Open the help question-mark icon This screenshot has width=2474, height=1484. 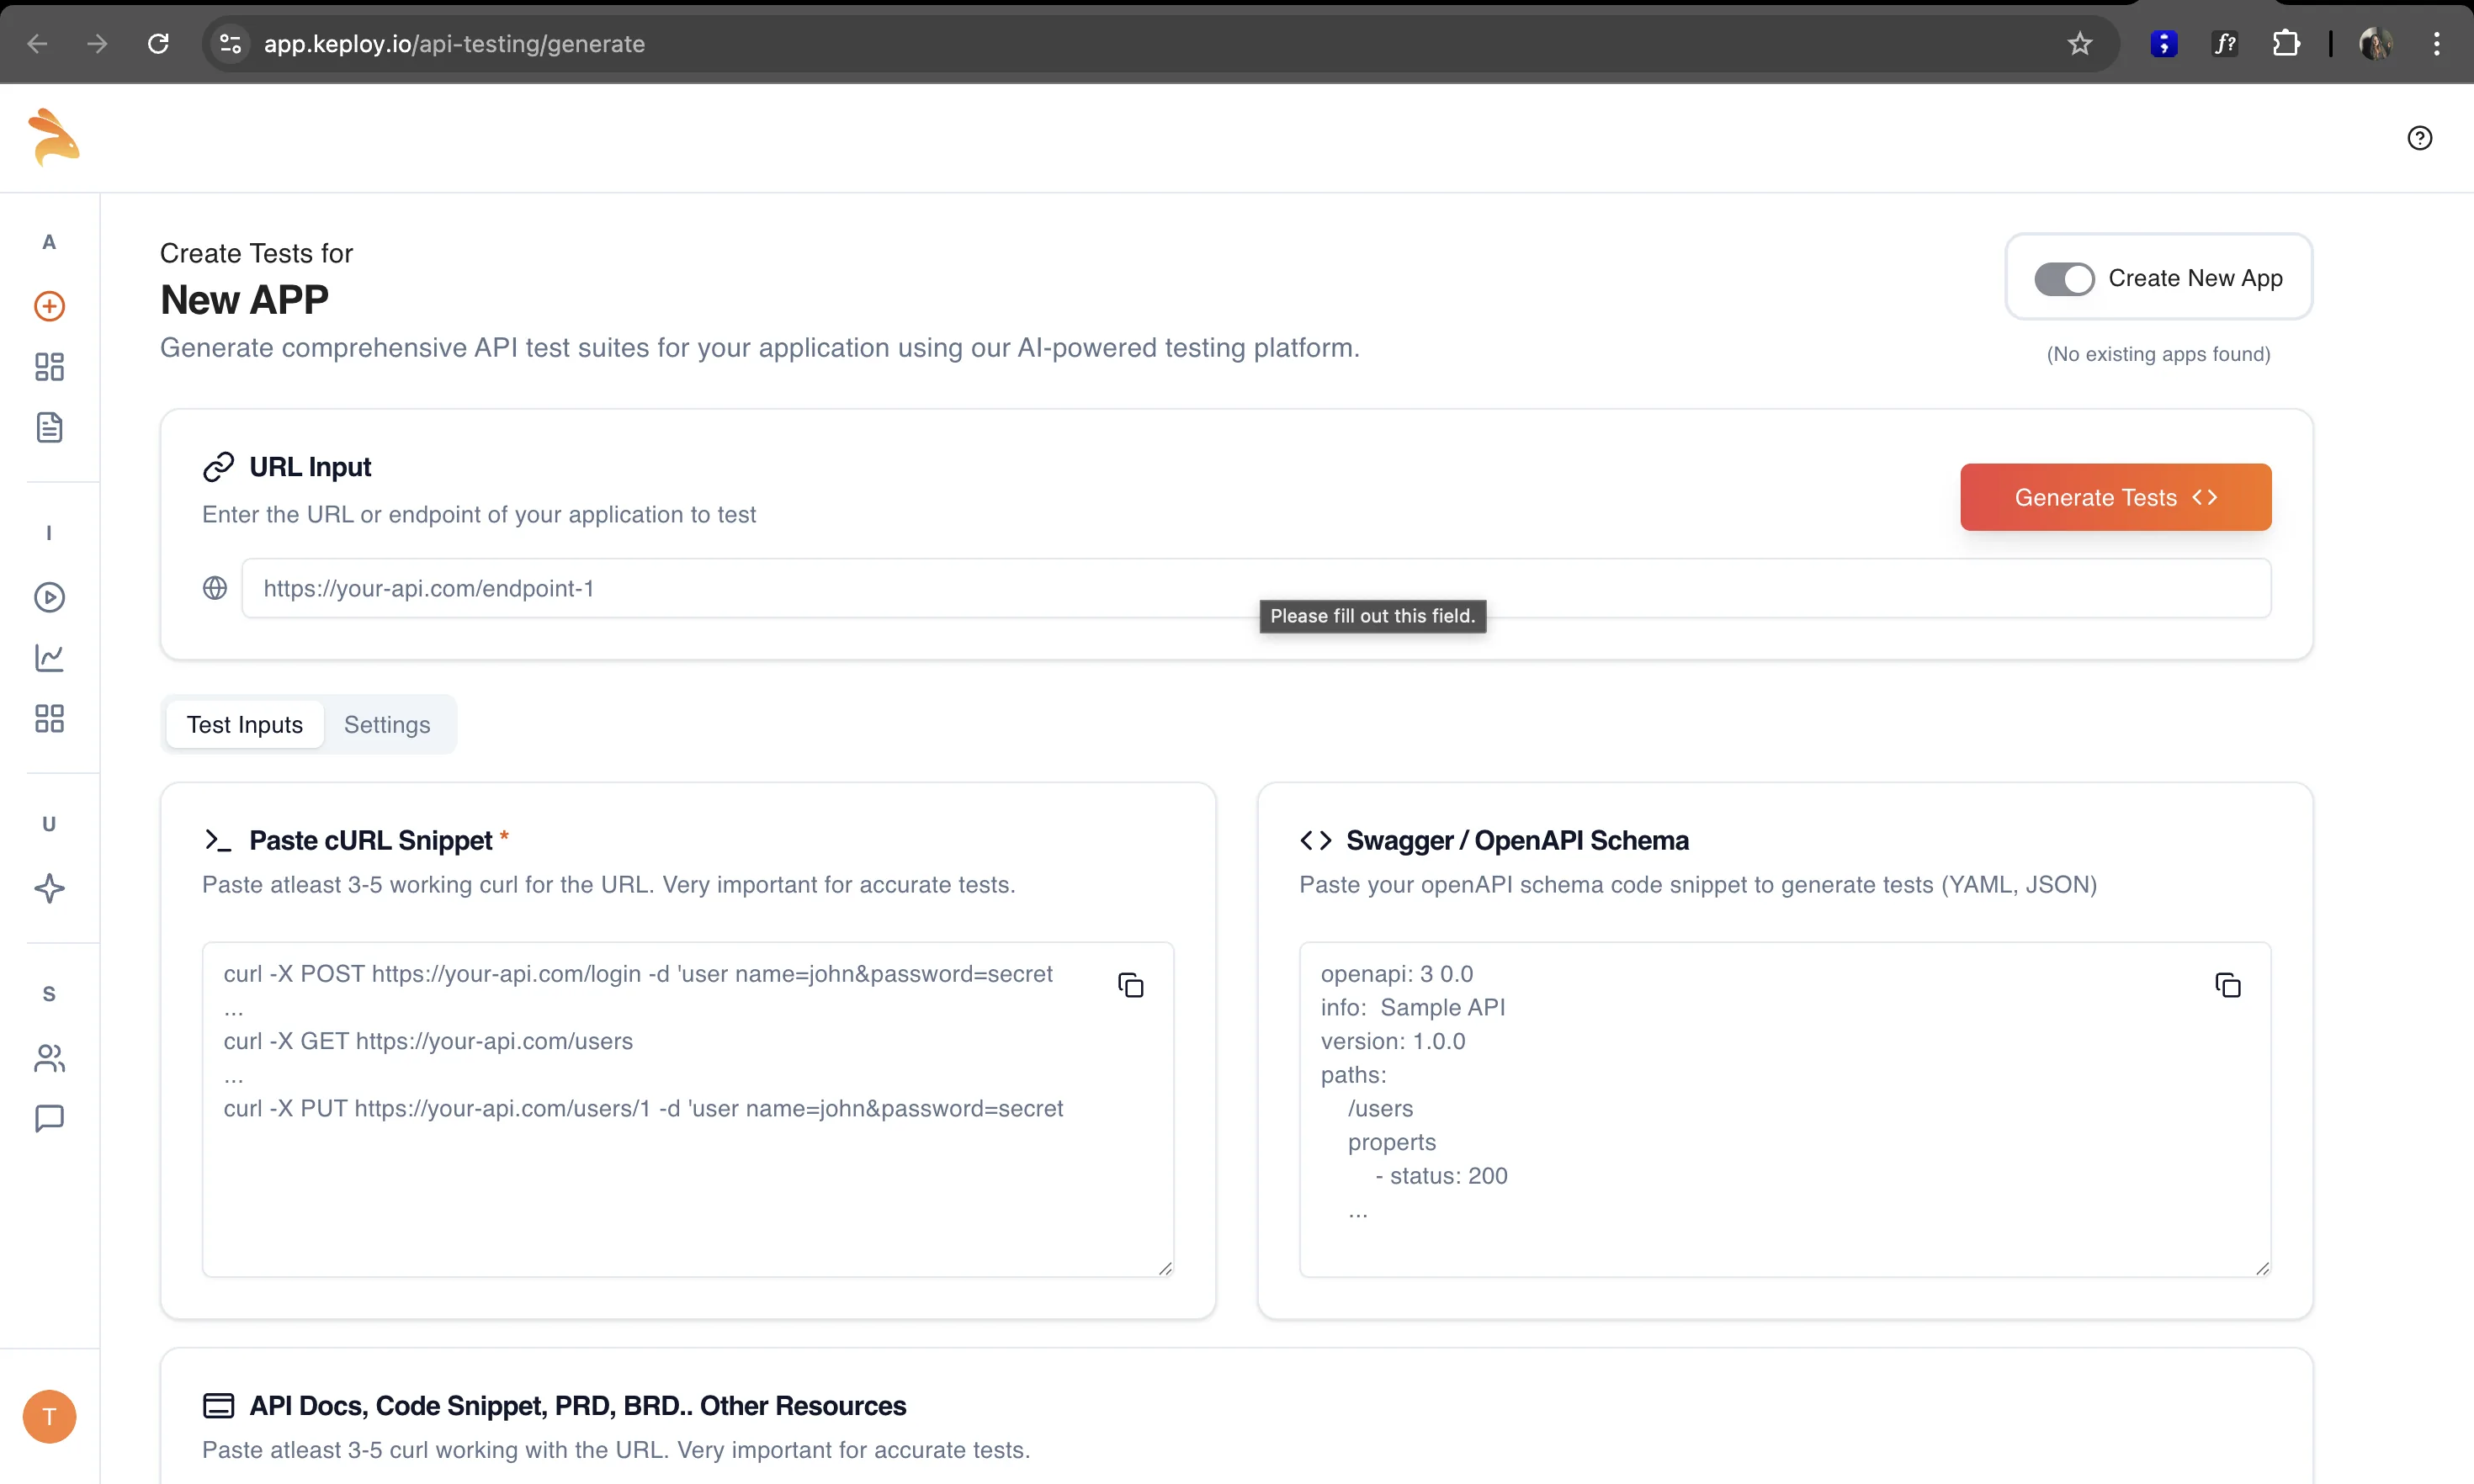[x=2419, y=138]
